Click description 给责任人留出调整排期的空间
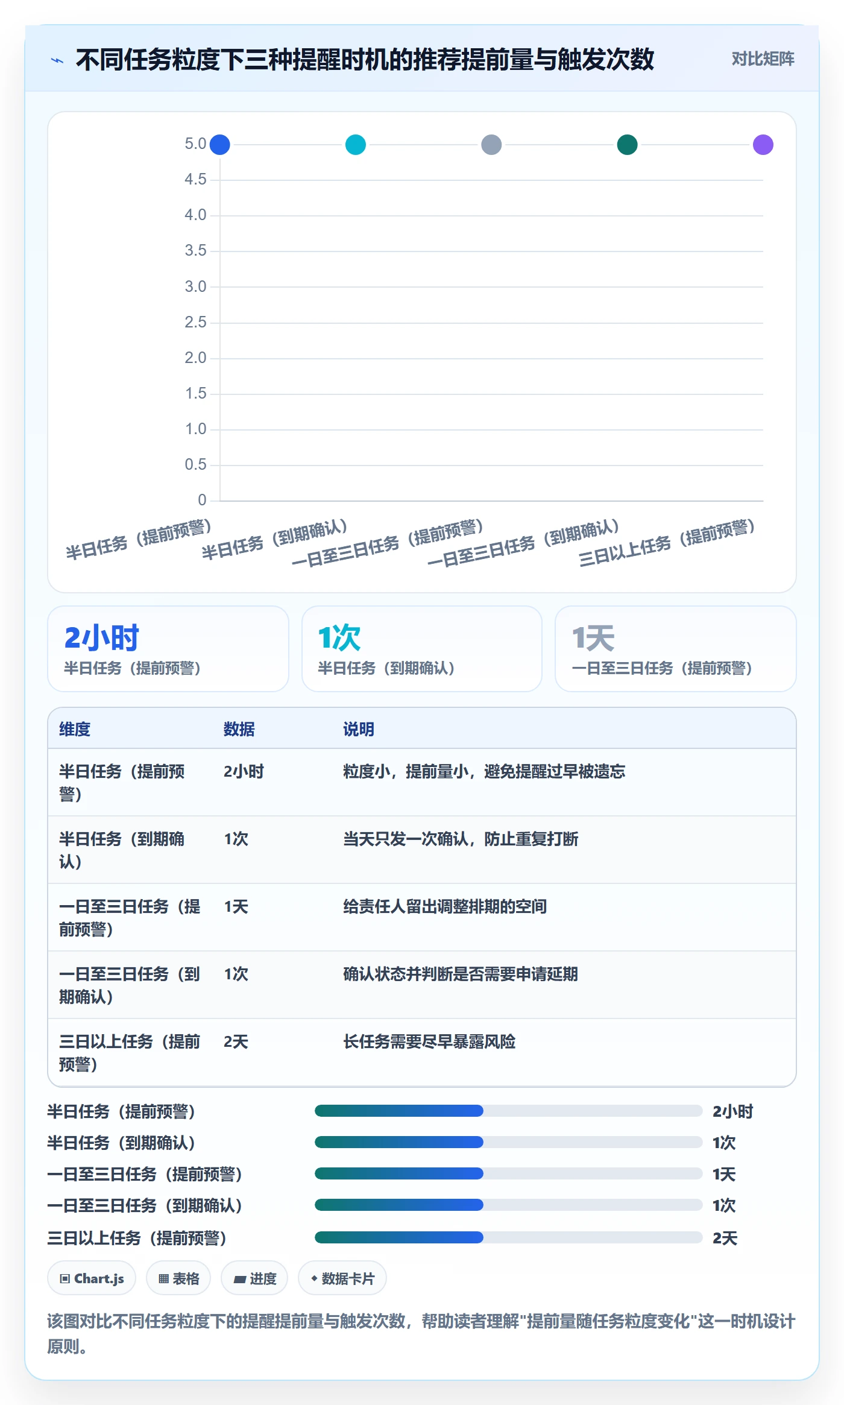 (445, 906)
